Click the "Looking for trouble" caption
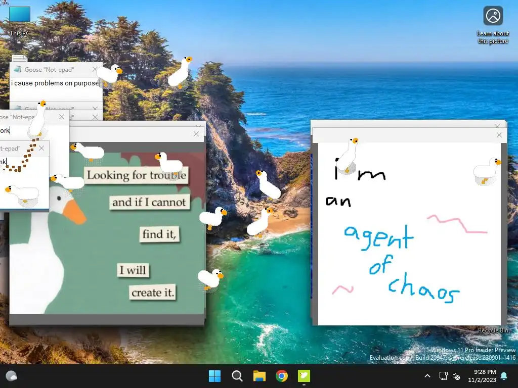The image size is (518, 388). [x=137, y=175]
